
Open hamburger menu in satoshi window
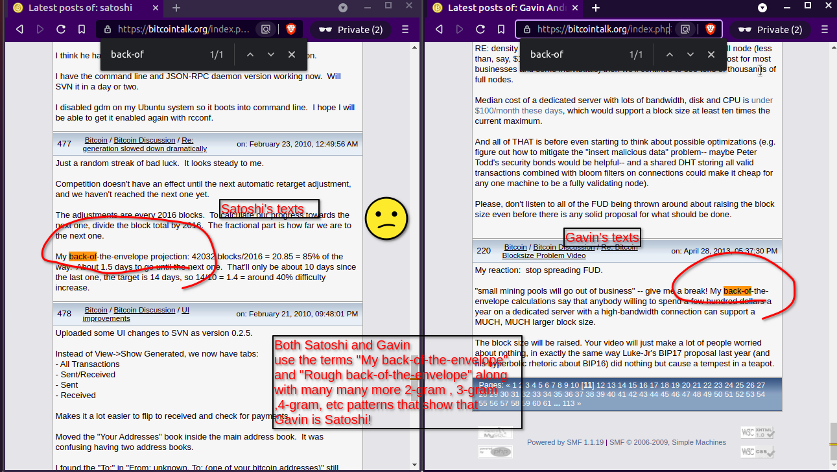[x=405, y=29]
